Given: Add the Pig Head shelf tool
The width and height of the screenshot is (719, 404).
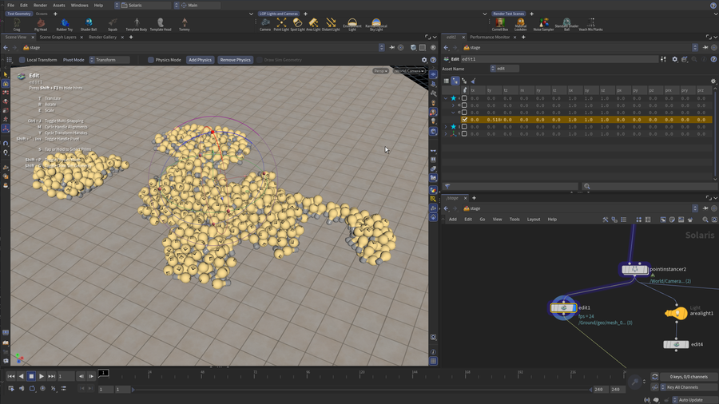Looking at the screenshot, I should 41,24.
